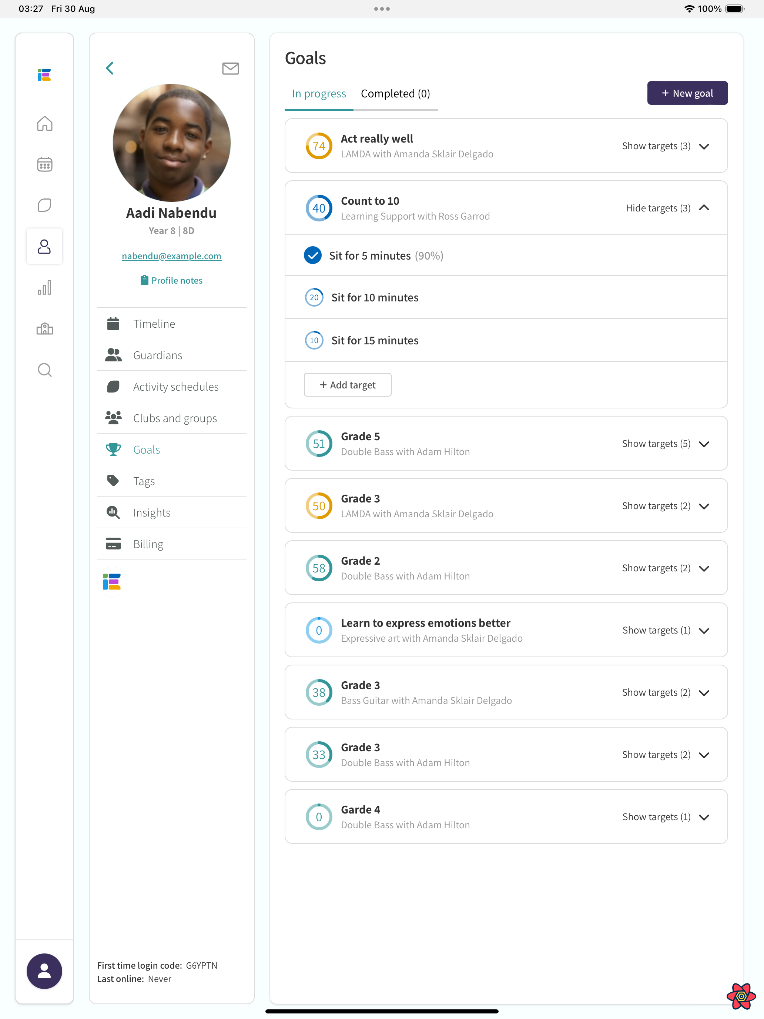Image resolution: width=764 pixels, height=1019 pixels.
Task: Switch to In progress tab
Action: click(319, 94)
